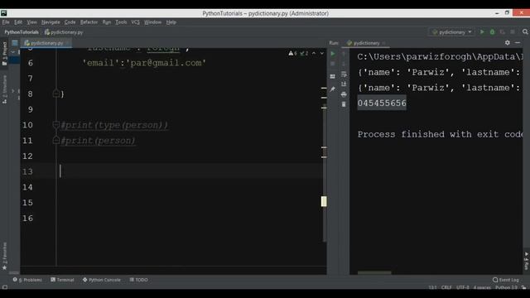Start debugging with the bug icon

click(492, 31)
